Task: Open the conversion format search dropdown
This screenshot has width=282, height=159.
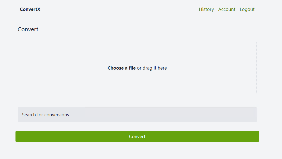Action: [x=137, y=115]
